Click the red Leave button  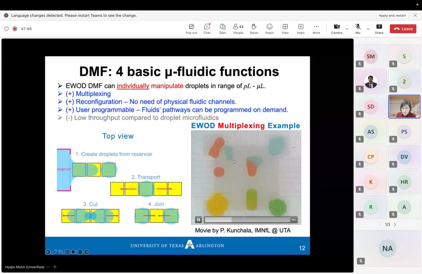pos(403,29)
